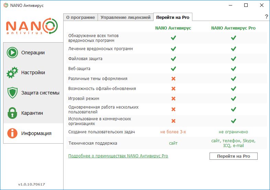This screenshot has height=190, width=270.
Task: Click free-version checkmark for Обнаружение всех типов
Action: click(173, 38)
